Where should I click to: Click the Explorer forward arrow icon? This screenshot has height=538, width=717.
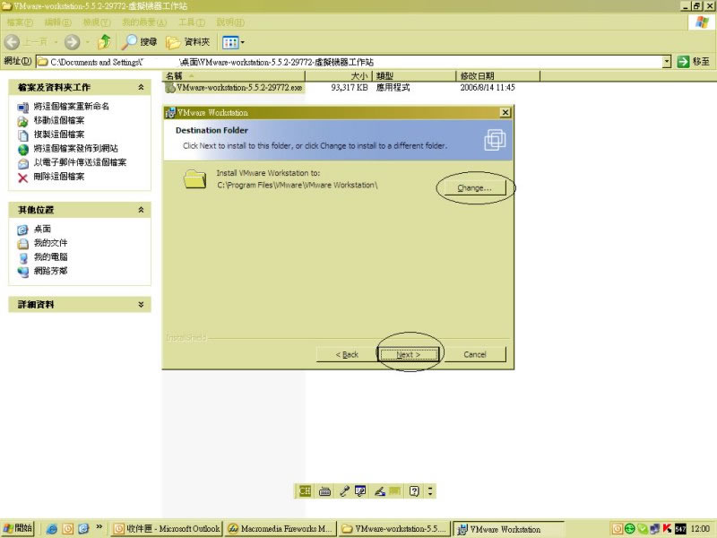click(72, 42)
